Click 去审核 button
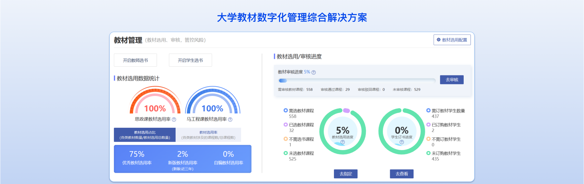The image size is (584, 184). [x=452, y=80]
